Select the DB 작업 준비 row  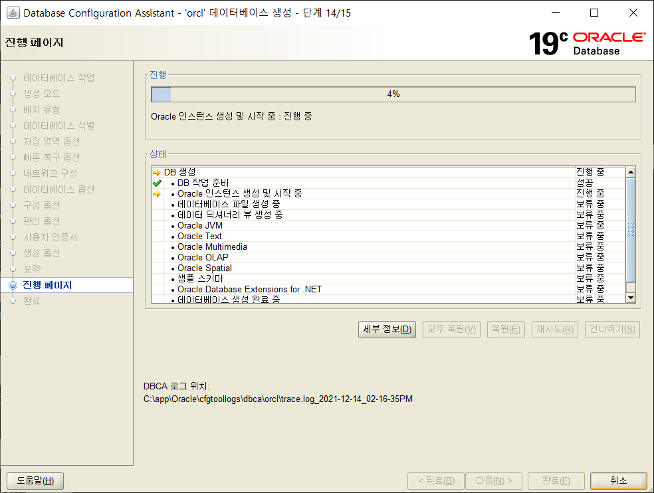388,183
